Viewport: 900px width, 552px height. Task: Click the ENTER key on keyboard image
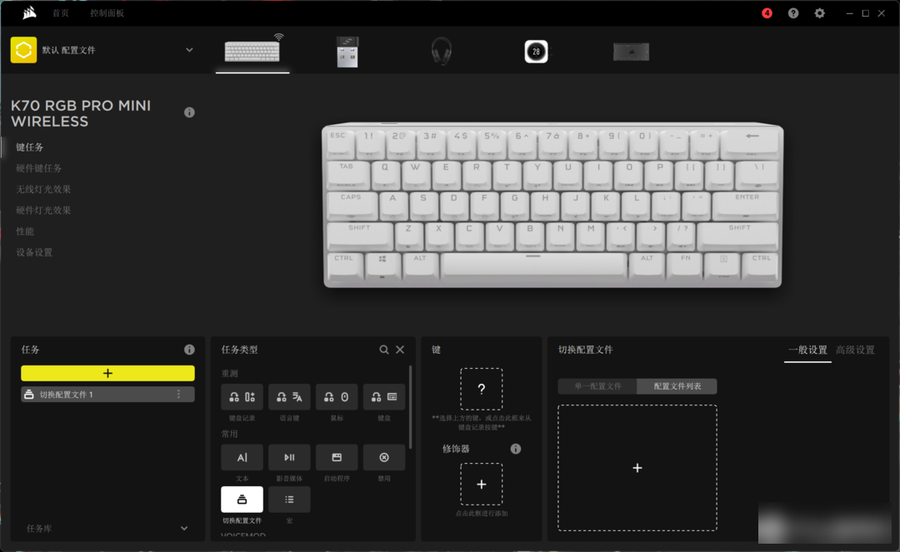coord(746,205)
